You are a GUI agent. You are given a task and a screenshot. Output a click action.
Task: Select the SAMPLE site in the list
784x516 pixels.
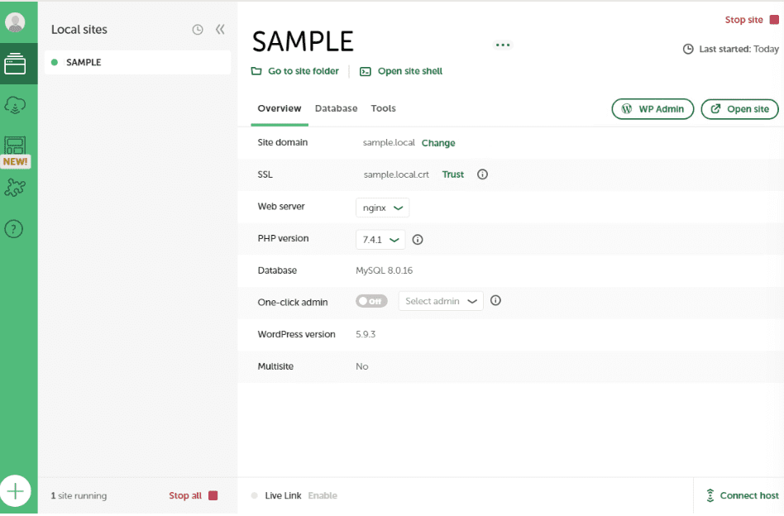point(137,63)
